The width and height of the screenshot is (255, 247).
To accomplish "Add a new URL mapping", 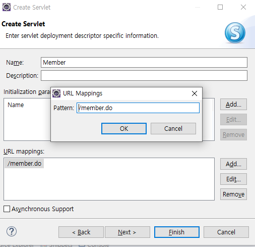I will (x=233, y=164).
